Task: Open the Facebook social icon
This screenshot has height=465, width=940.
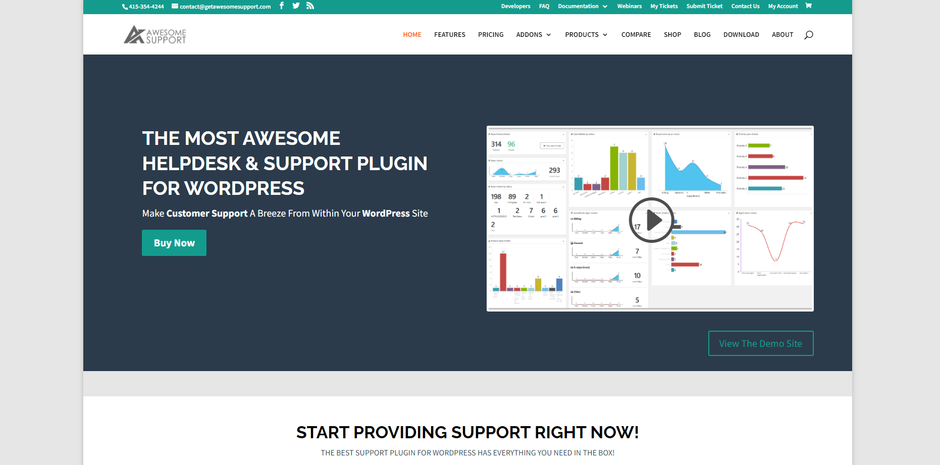Action: (x=281, y=6)
